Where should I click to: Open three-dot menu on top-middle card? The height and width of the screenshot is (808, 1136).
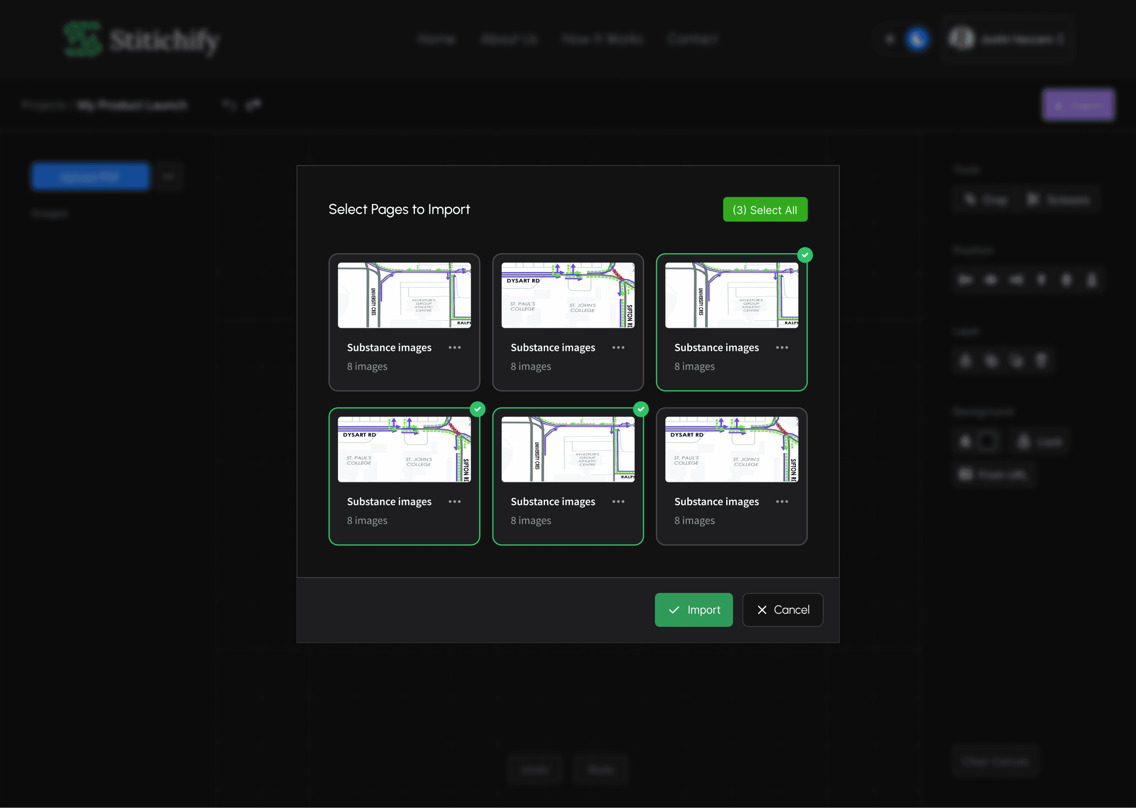[x=618, y=347]
